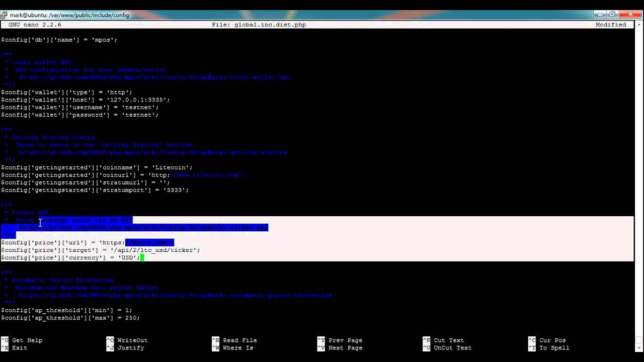Click the '/api/2/ltc_usd/ticker' target value
The height and width of the screenshot is (362, 644).
[153, 250]
